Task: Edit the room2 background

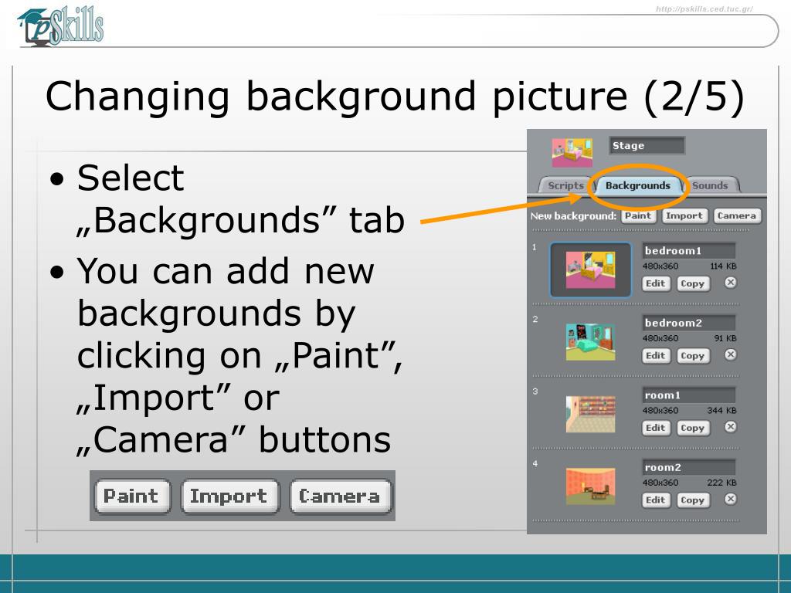Action: pyautogui.click(x=656, y=500)
